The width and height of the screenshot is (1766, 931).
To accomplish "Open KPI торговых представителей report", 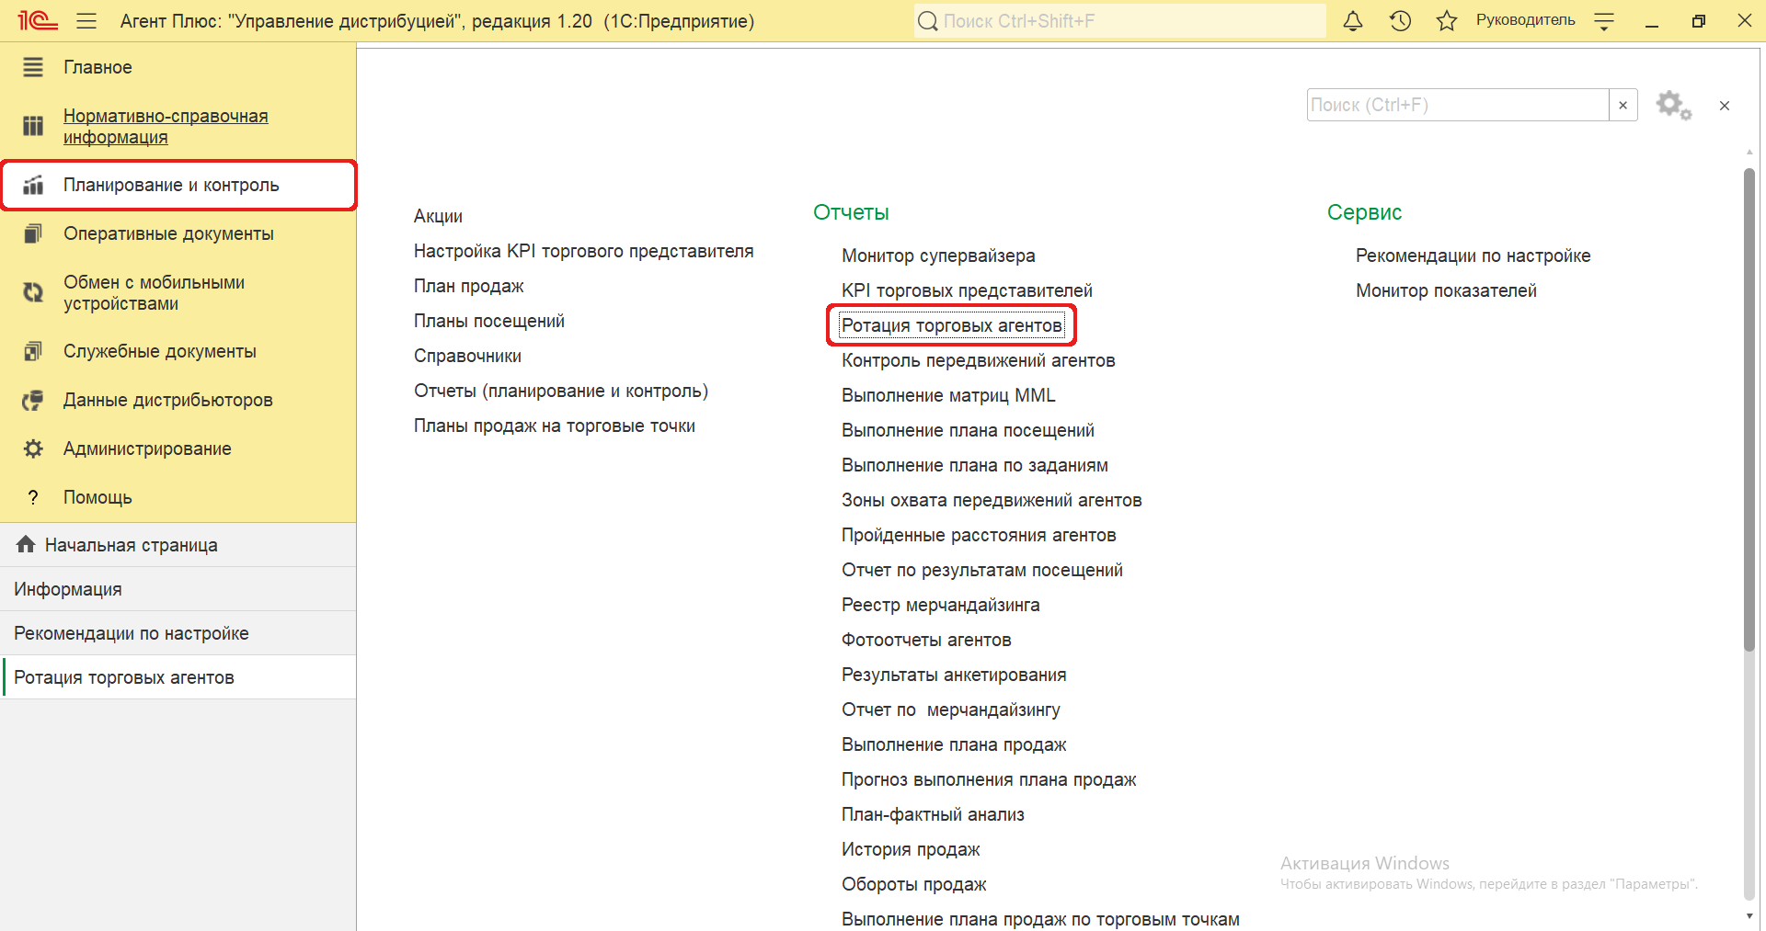I will (967, 290).
